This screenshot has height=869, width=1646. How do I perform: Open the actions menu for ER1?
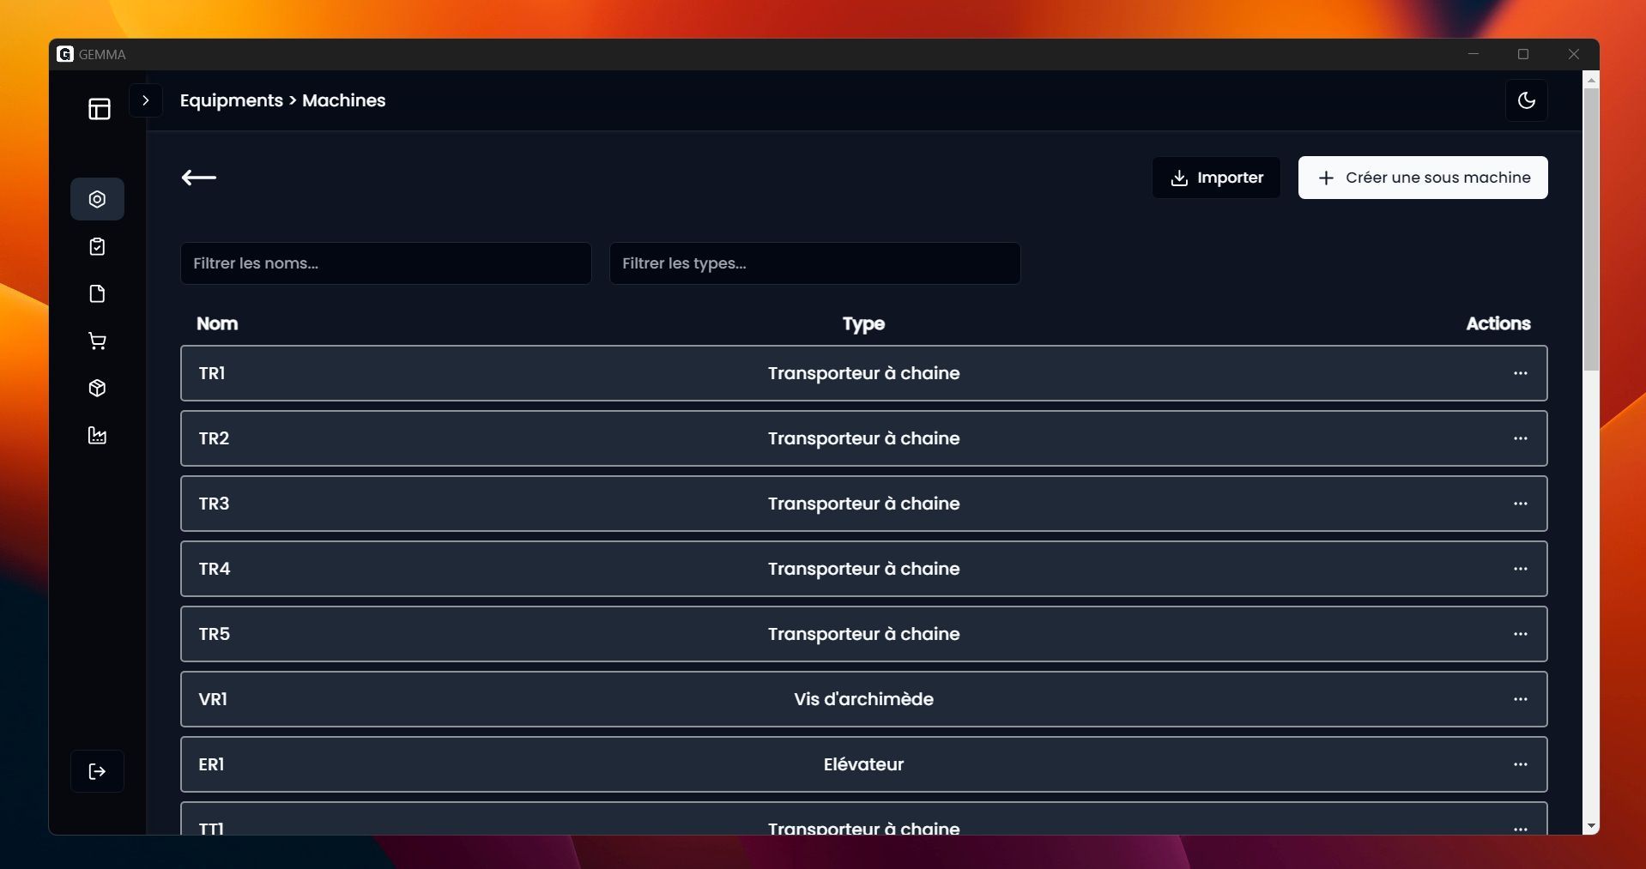[x=1520, y=764]
